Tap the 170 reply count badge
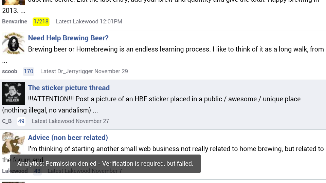326x183 pixels. pos(29,72)
